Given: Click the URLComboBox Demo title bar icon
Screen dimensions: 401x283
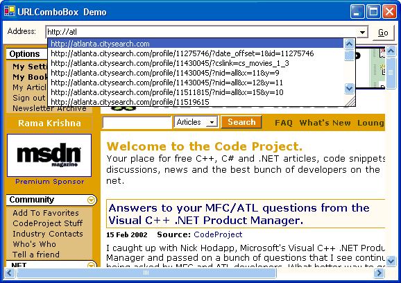Looking at the screenshot, I should 10,11.
